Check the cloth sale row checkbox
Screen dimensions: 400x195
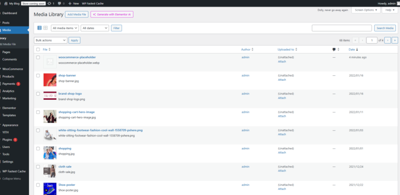tap(38, 167)
